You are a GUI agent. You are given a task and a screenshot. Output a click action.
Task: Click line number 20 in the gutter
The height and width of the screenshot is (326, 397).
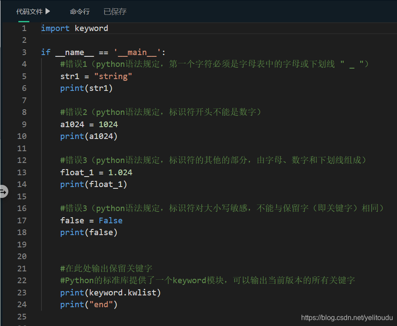22,257
